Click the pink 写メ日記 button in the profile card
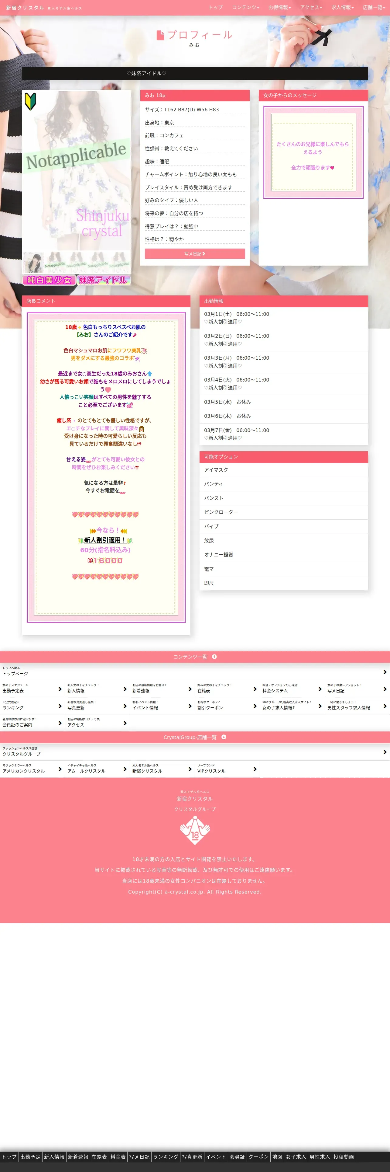 point(195,254)
